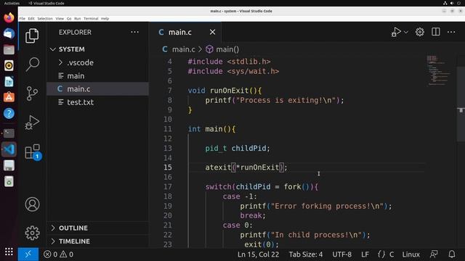Launch Firefox from the Ubuntu dock
The height and width of the screenshot is (261, 465).
pos(9,17)
